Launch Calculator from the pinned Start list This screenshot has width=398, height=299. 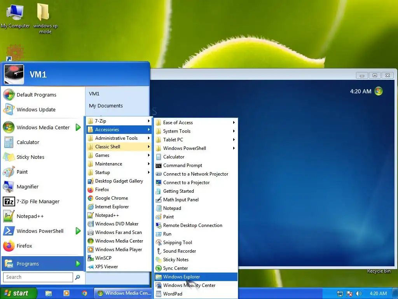(x=42, y=142)
